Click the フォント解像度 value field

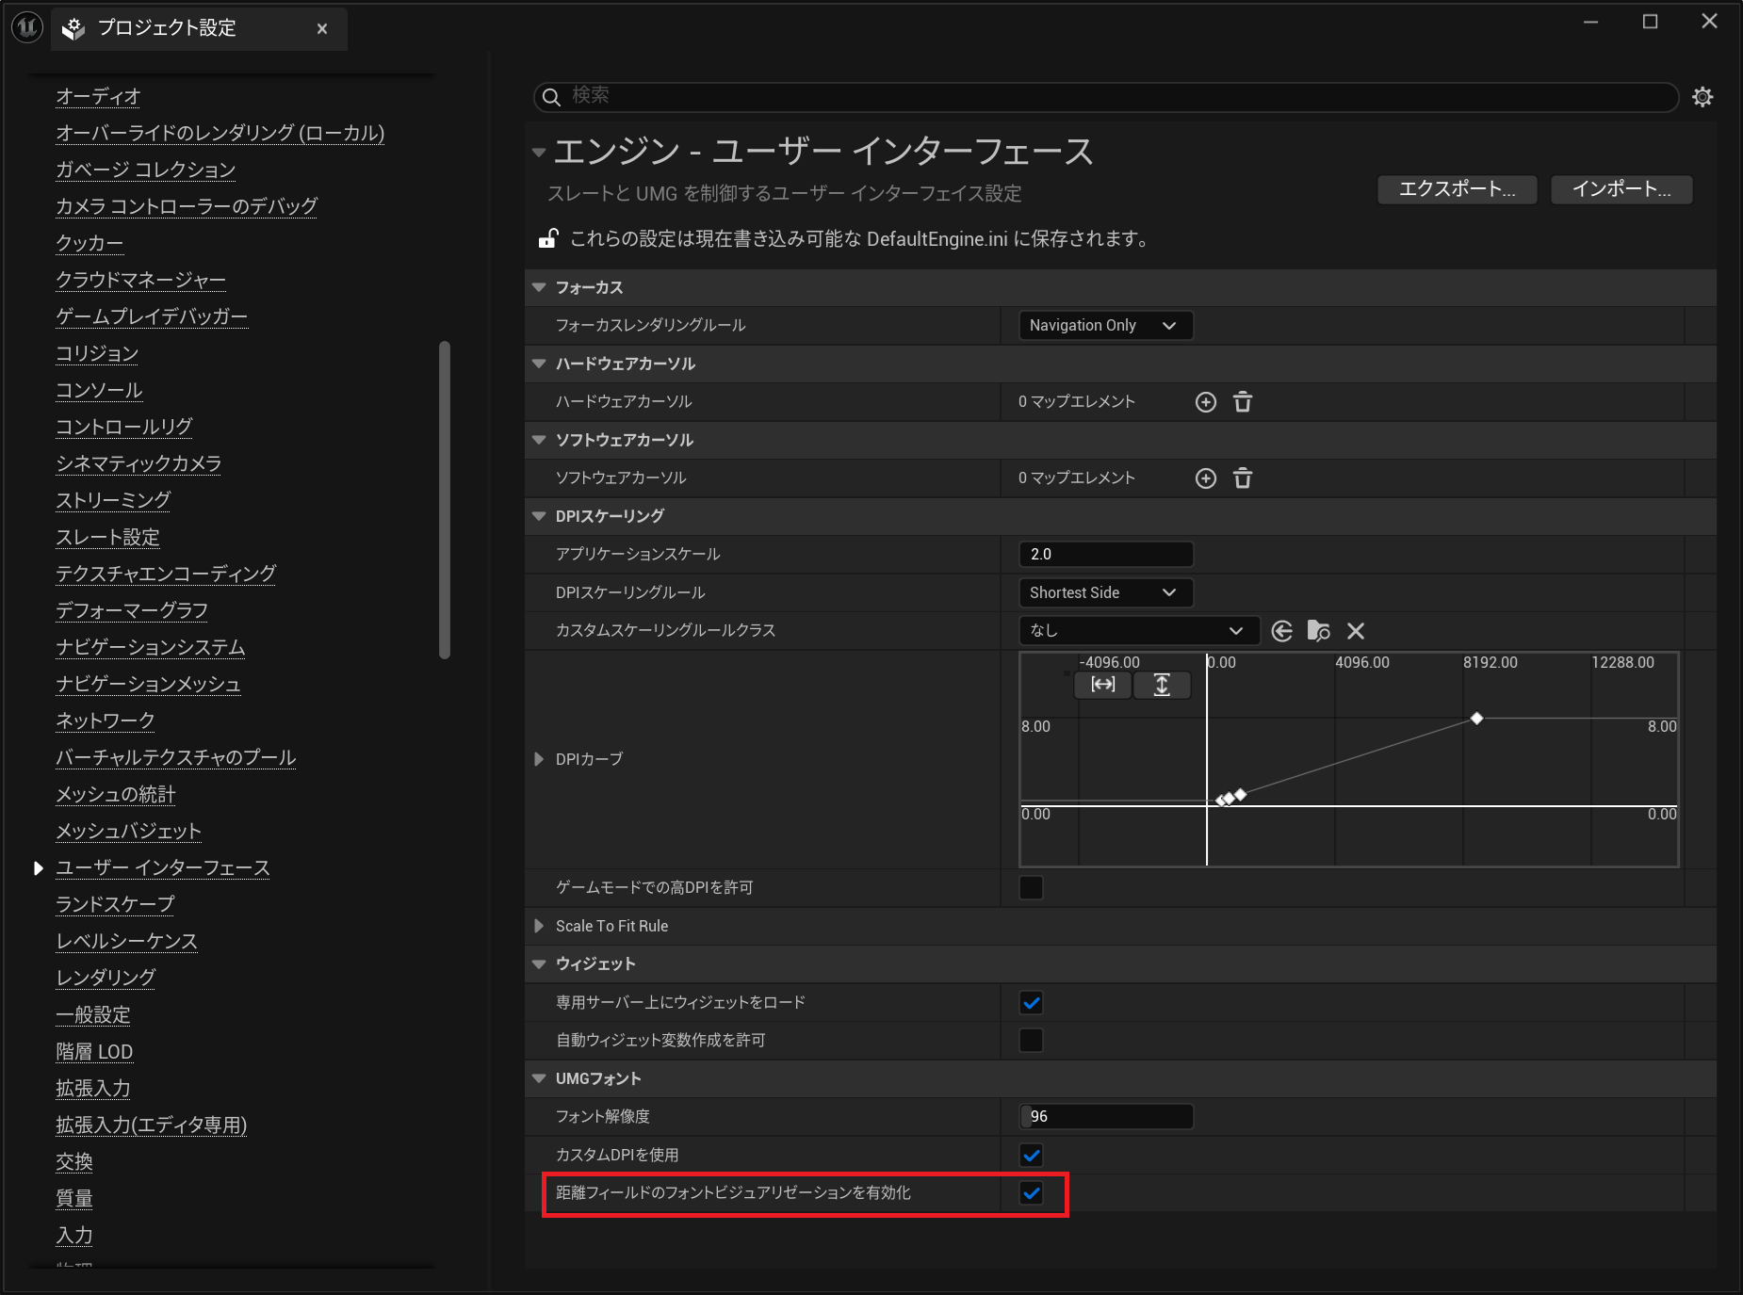click(x=1106, y=1117)
